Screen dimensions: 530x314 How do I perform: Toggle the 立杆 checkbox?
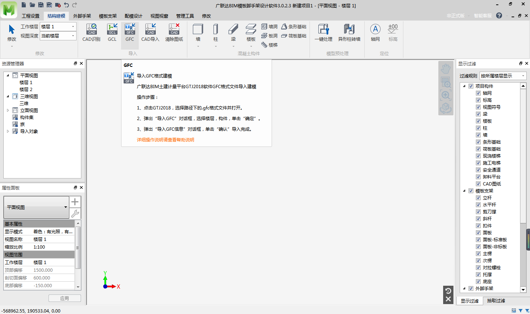[x=478, y=198]
